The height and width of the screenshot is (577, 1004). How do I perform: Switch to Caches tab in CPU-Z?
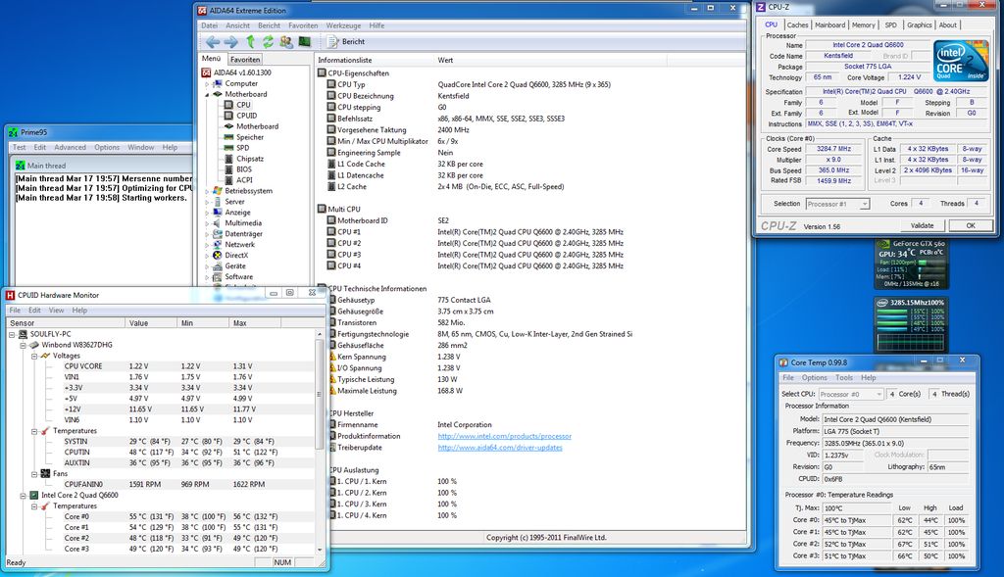(x=797, y=24)
